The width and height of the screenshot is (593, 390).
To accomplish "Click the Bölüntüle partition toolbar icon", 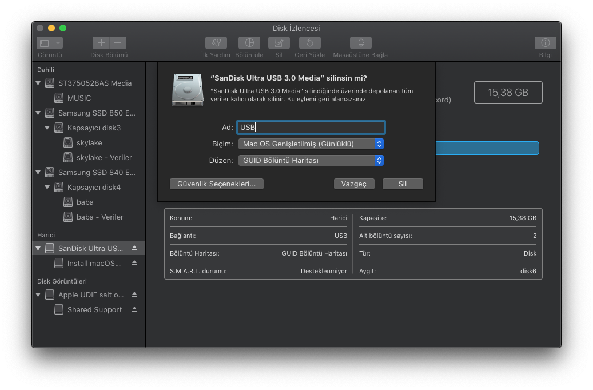I will point(249,43).
